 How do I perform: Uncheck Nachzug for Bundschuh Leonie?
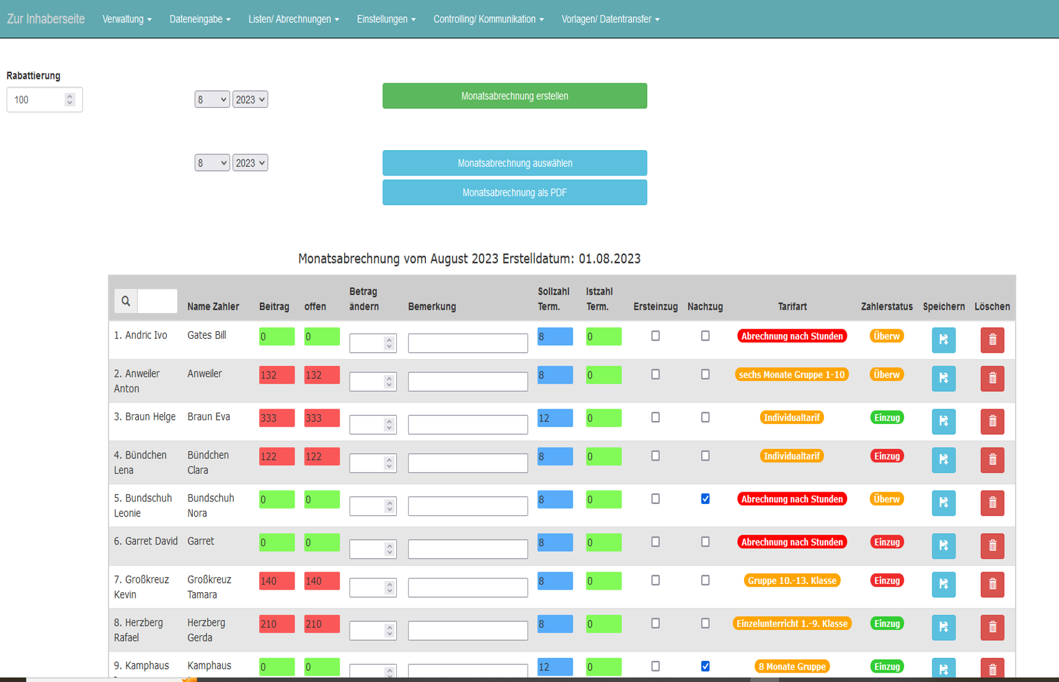705,499
